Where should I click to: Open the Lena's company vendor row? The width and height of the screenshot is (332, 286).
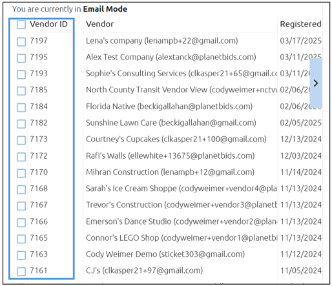pyautogui.click(x=162, y=41)
